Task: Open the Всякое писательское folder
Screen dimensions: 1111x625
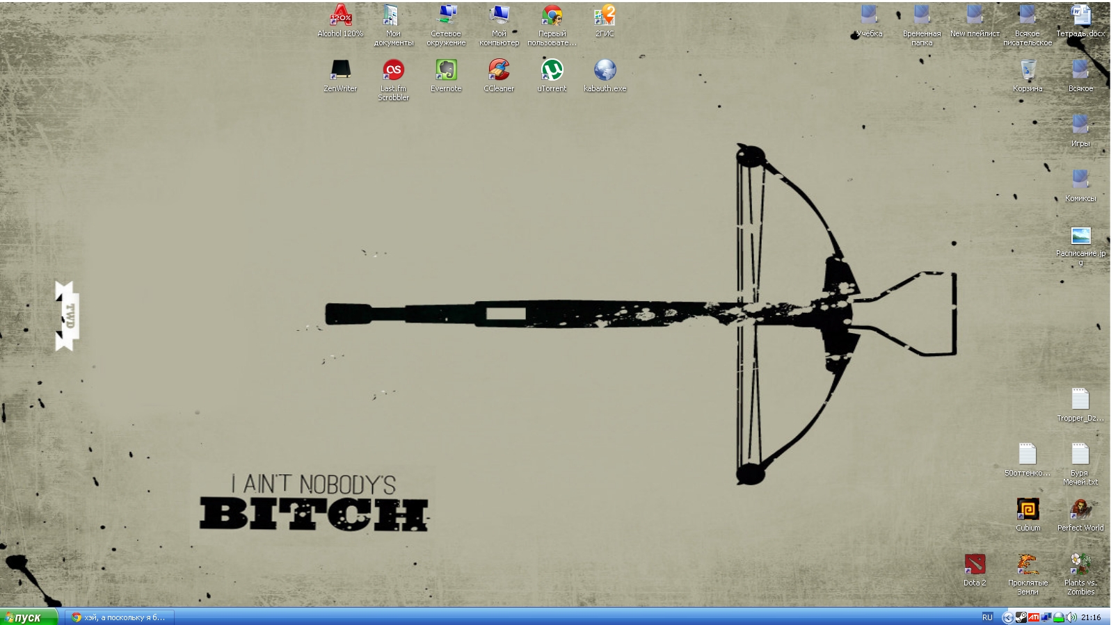Action: [x=1028, y=25]
